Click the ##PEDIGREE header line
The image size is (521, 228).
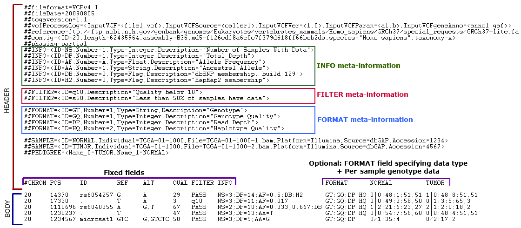(x=96, y=152)
